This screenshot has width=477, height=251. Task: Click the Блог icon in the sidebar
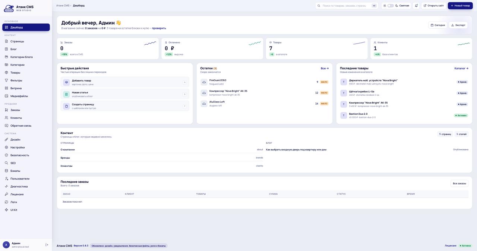pyautogui.click(x=6, y=49)
